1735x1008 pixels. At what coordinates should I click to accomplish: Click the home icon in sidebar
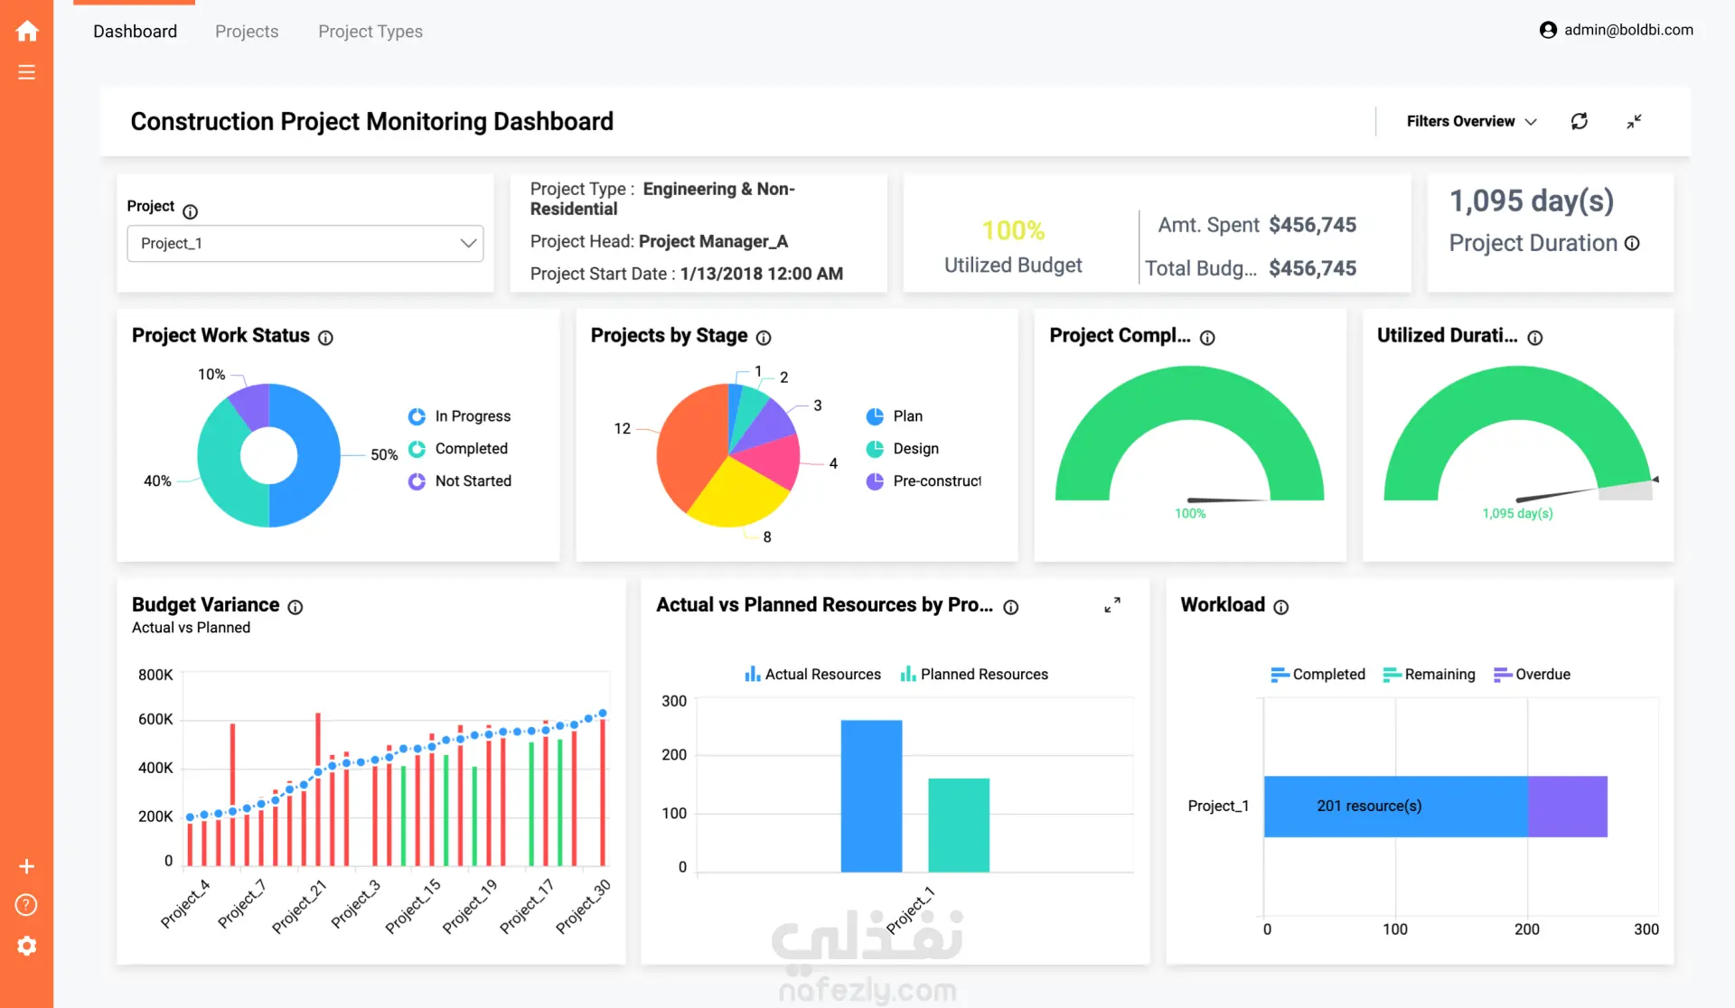pos(27,32)
